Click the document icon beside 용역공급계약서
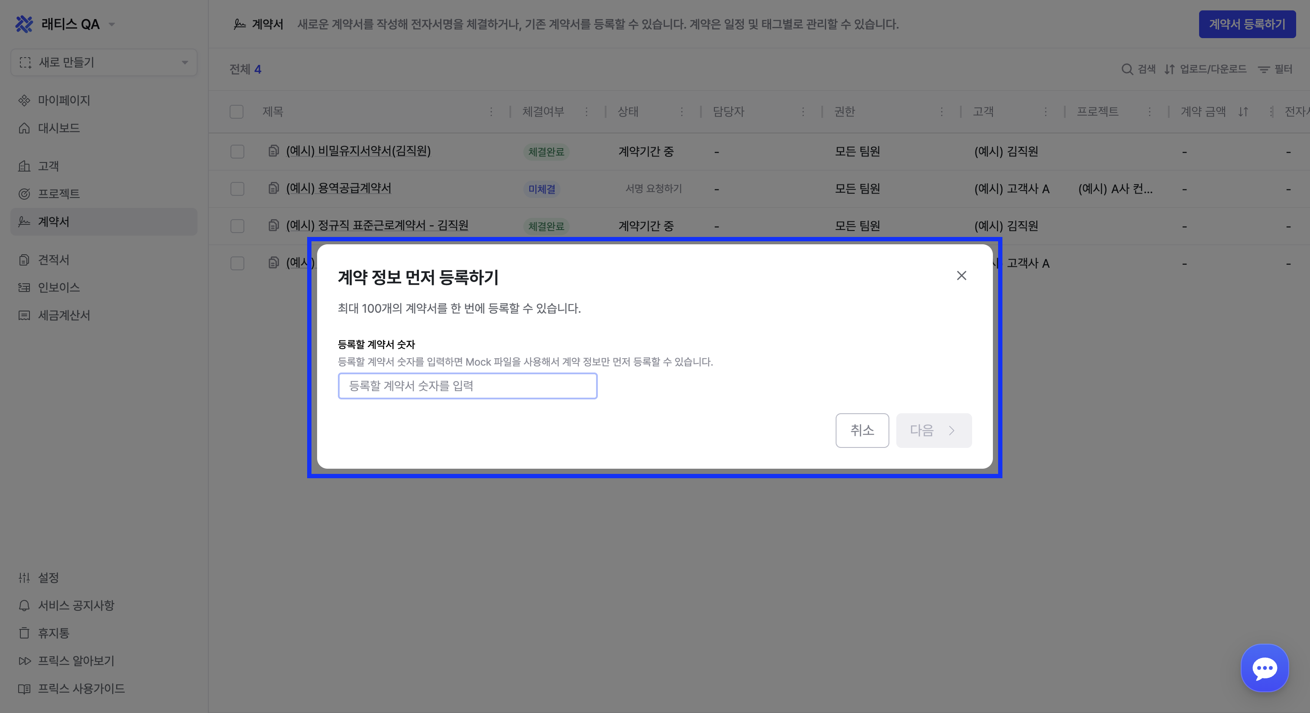This screenshot has width=1310, height=713. [274, 188]
